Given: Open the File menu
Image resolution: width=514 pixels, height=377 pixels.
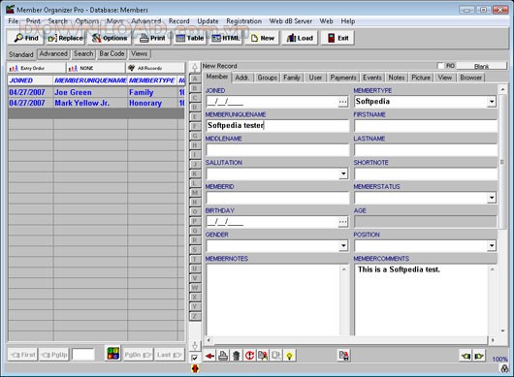Looking at the screenshot, I should click(14, 21).
